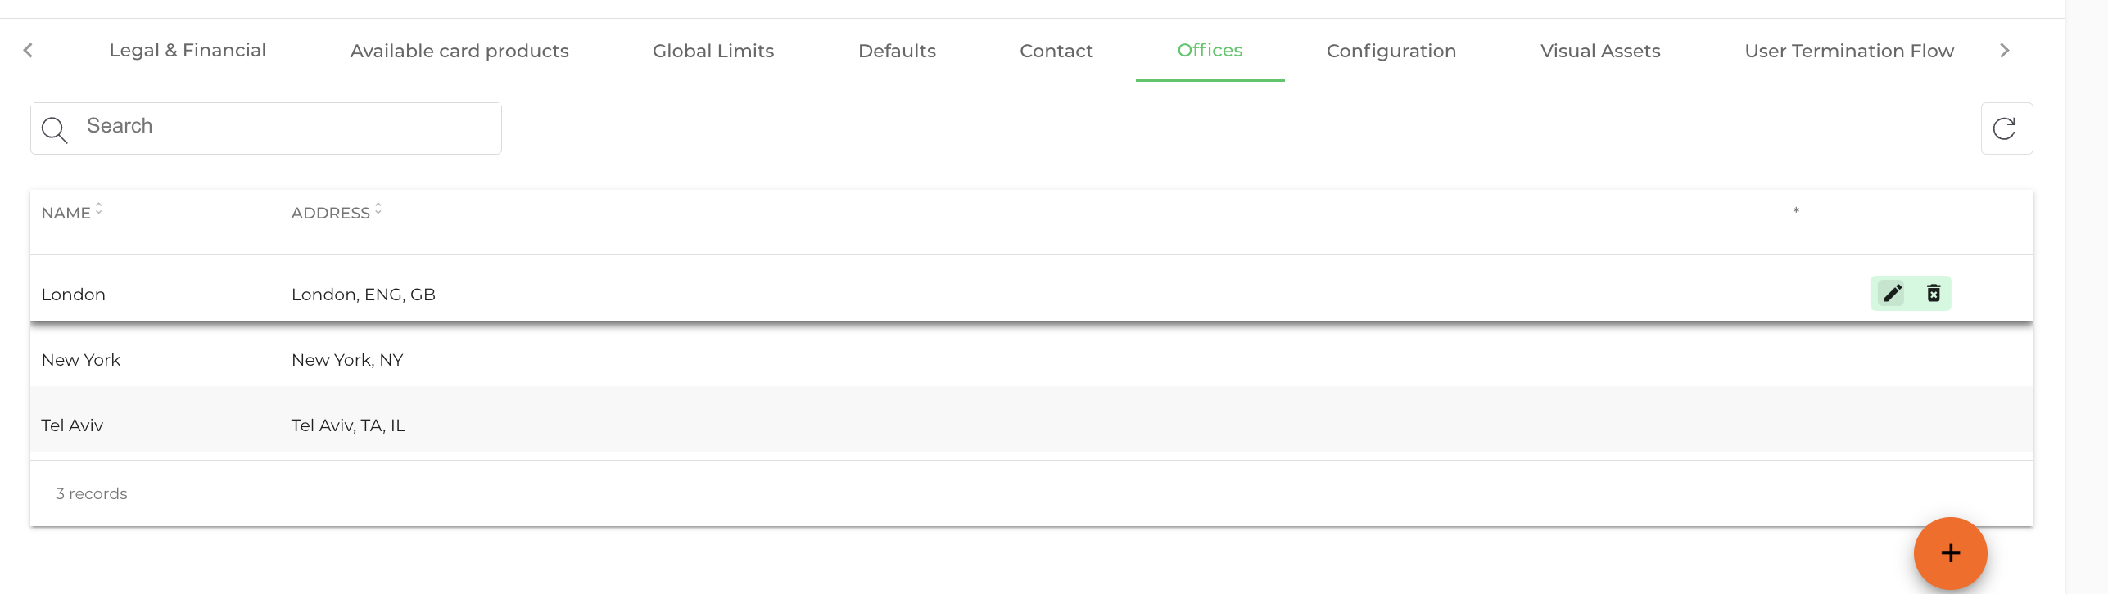Switch to Available card products tab
The image size is (2108, 594).
pyautogui.click(x=459, y=51)
